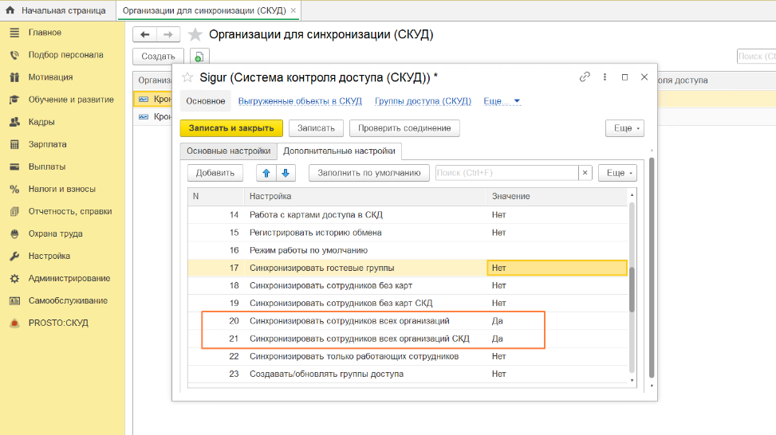Toggle value of Синхронизировать гостевые группы
Screen dimensions: 776x435
pos(557,268)
